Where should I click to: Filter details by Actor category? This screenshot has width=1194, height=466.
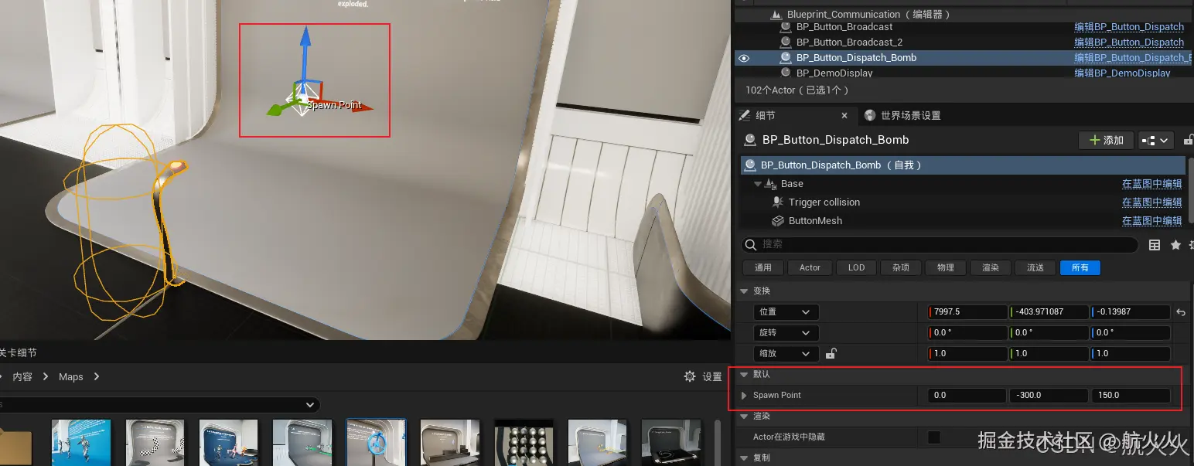pos(810,267)
